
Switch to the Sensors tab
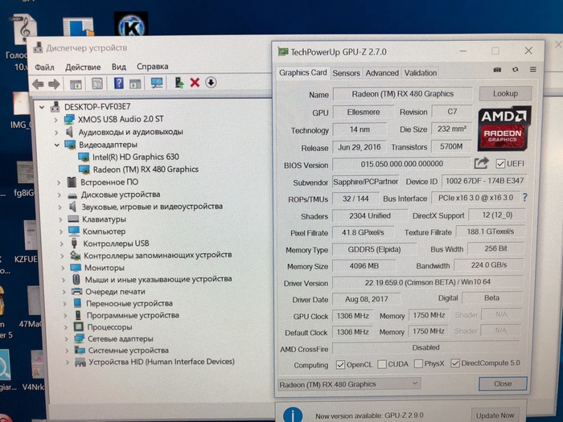[346, 73]
